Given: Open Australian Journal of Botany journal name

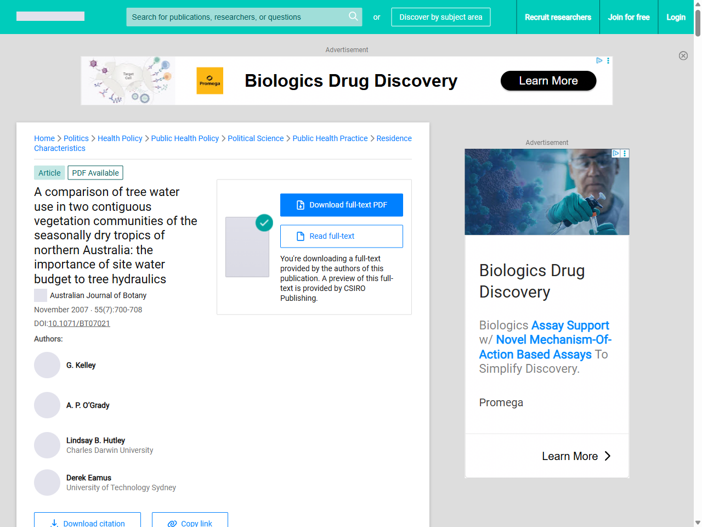Looking at the screenshot, I should [98, 295].
